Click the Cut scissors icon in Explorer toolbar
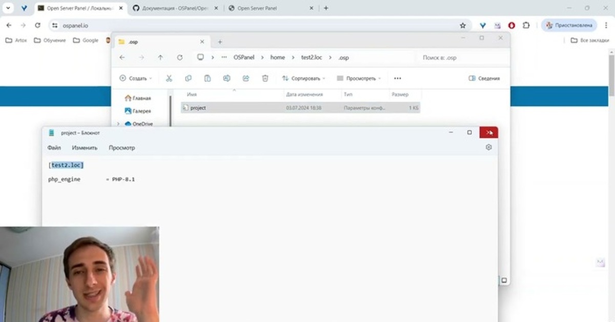615x322 pixels. pyautogui.click(x=169, y=78)
